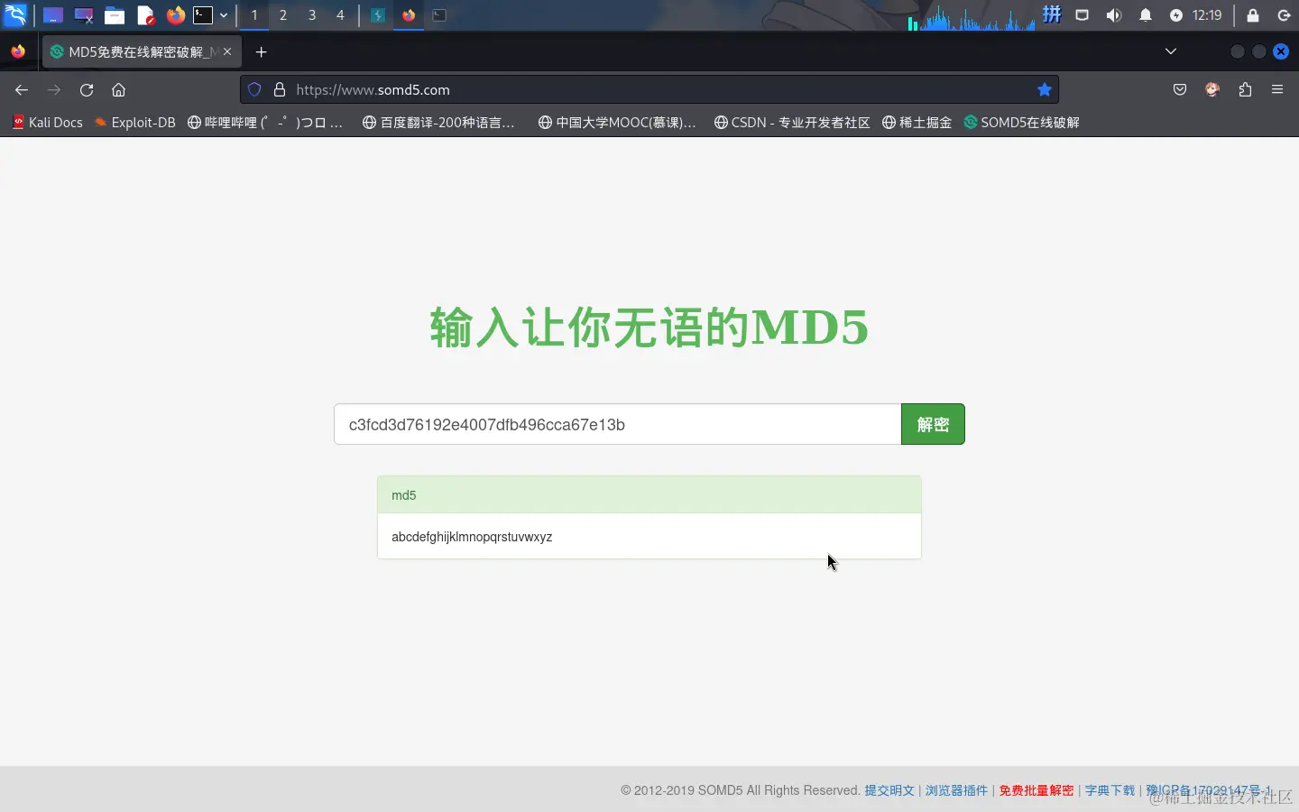Go to the Firefox home page

pos(118,89)
